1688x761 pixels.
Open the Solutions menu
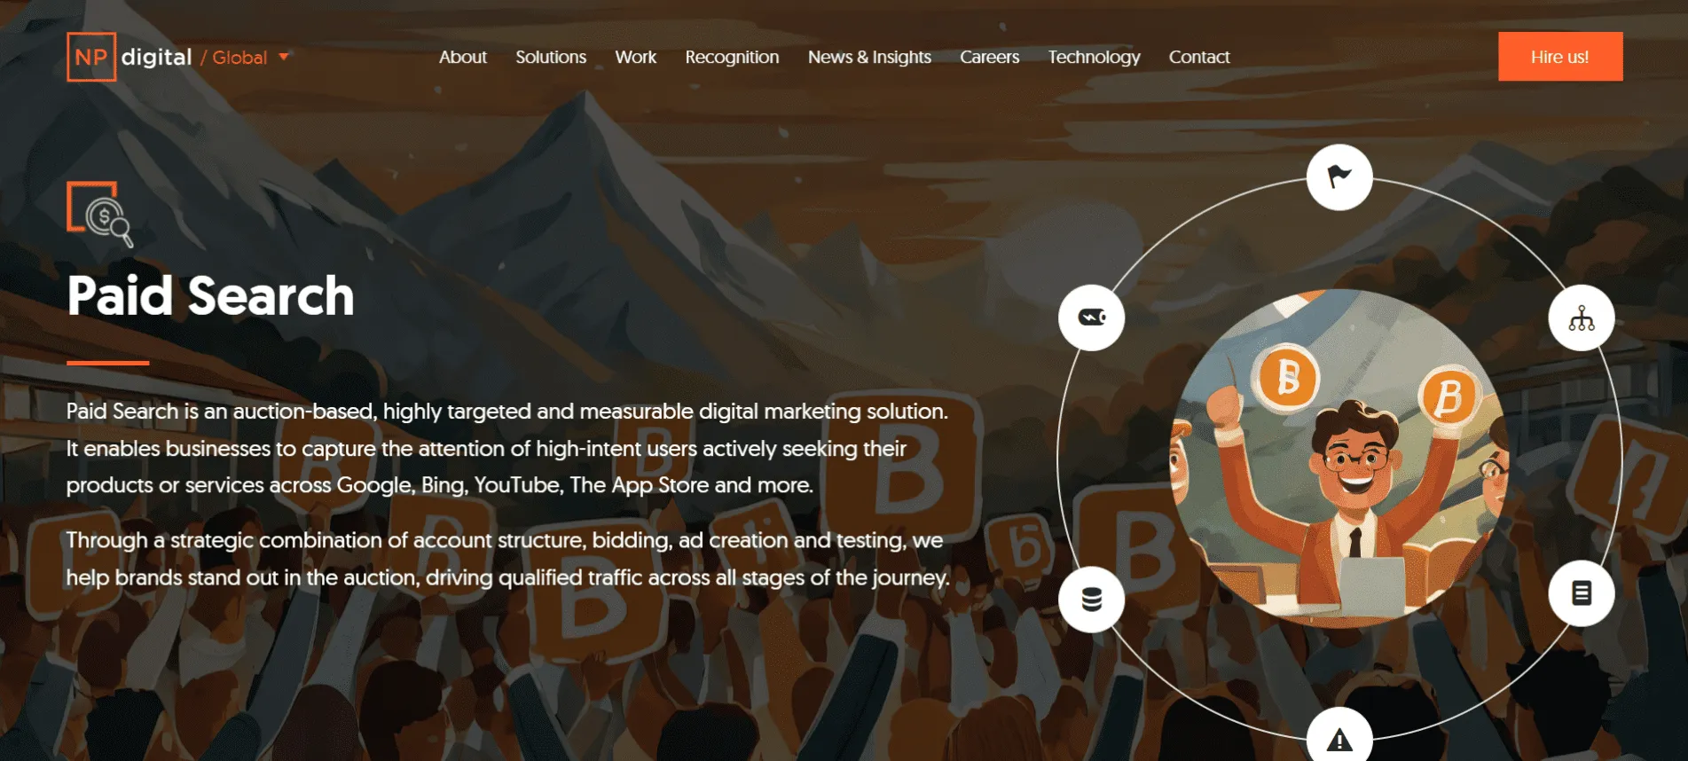[x=551, y=57]
